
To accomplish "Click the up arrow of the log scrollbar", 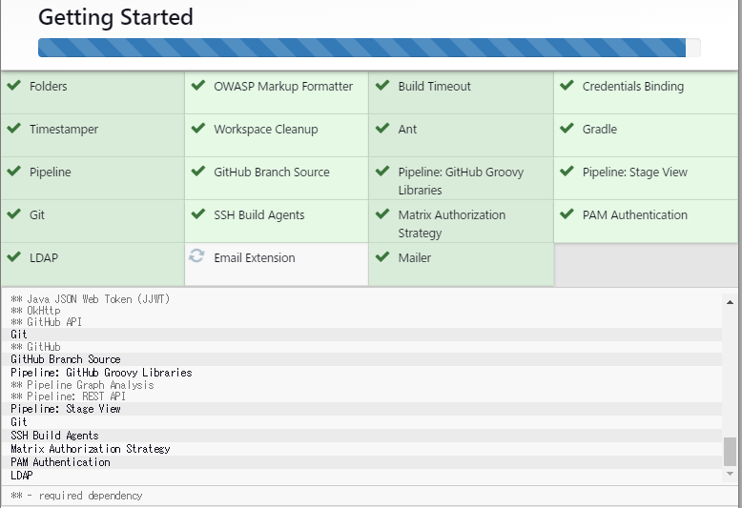I will coord(730,302).
